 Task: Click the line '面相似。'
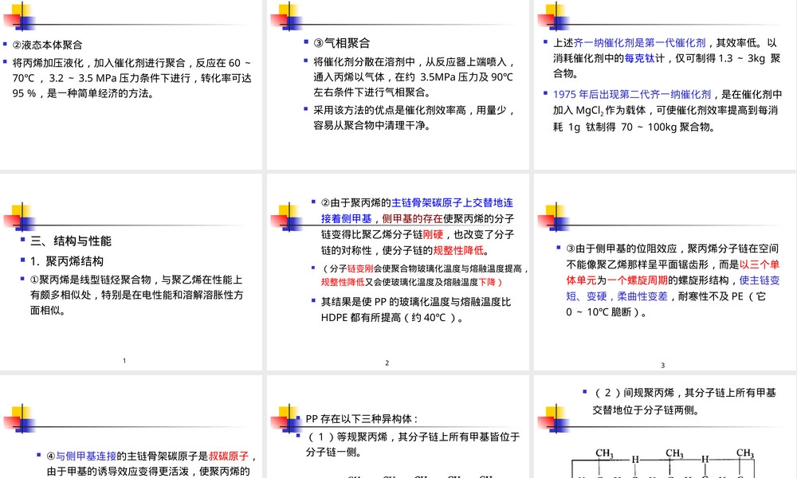pyautogui.click(x=48, y=311)
